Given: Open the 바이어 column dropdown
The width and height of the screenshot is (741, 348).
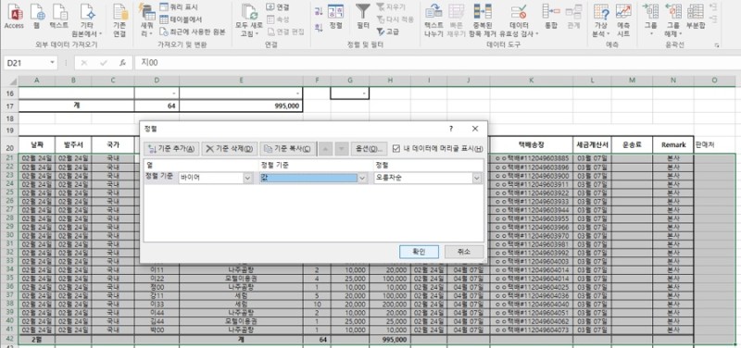Looking at the screenshot, I should (247, 178).
